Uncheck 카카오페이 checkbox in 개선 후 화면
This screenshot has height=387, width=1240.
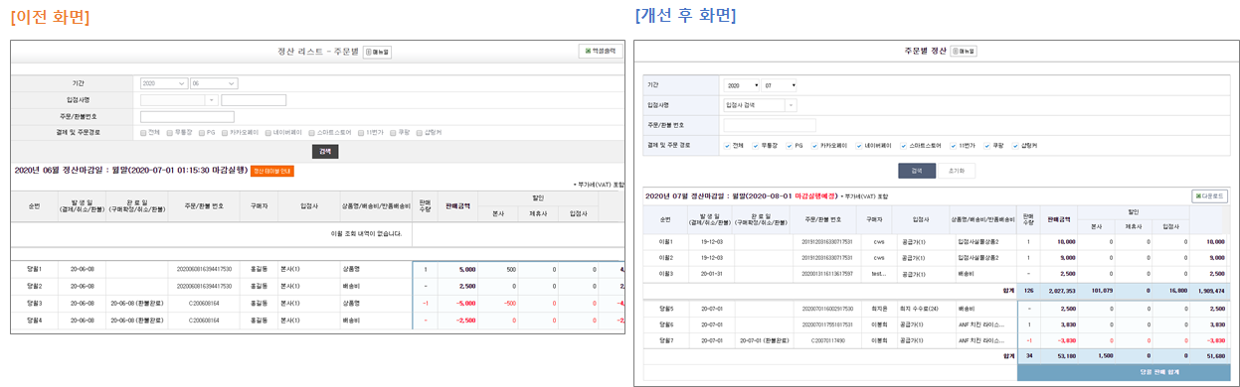point(815,146)
